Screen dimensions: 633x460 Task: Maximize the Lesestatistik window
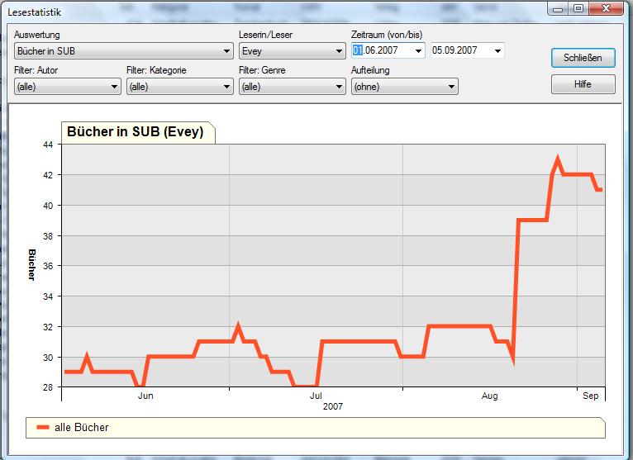578,9
